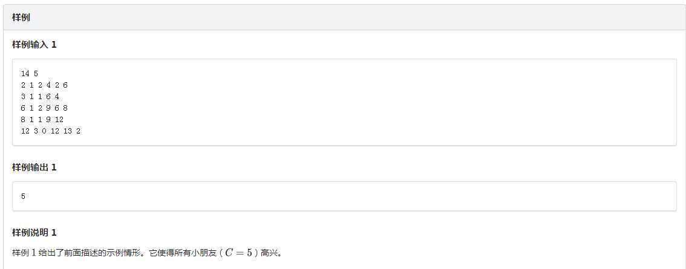Image resolution: width=686 pixels, height=269 pixels.
Task: Click the input line "12 3 0 12 13 2"
Action: pyautogui.click(x=50, y=131)
